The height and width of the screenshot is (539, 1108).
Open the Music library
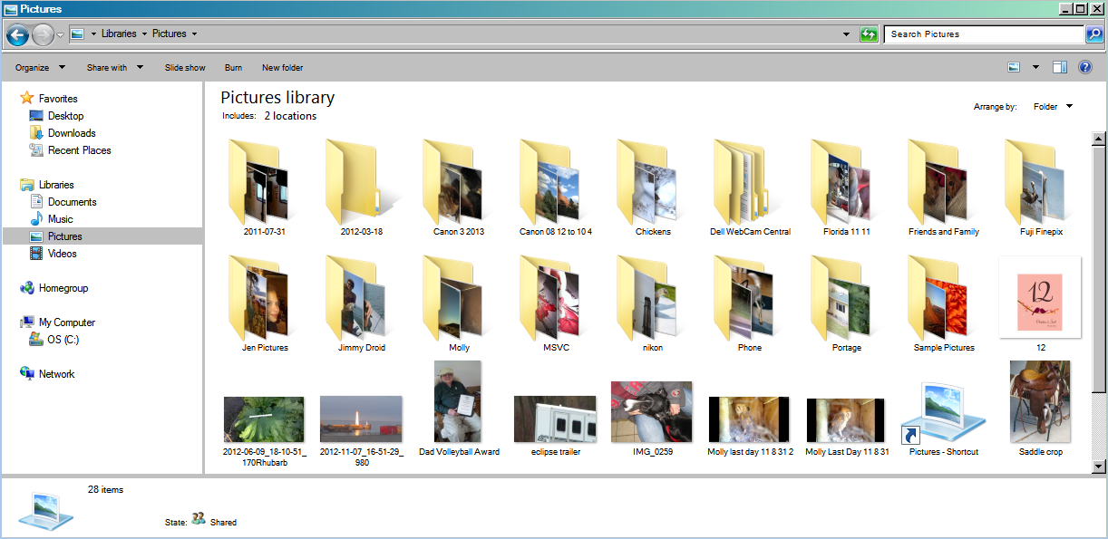click(x=60, y=219)
